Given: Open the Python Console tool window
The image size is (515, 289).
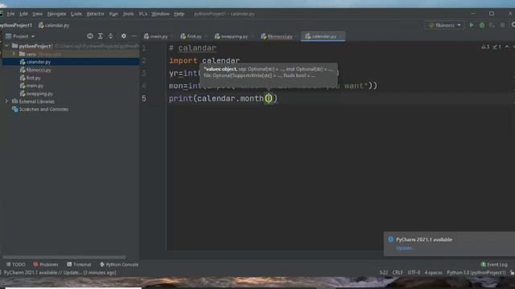Looking at the screenshot, I should coord(119,264).
